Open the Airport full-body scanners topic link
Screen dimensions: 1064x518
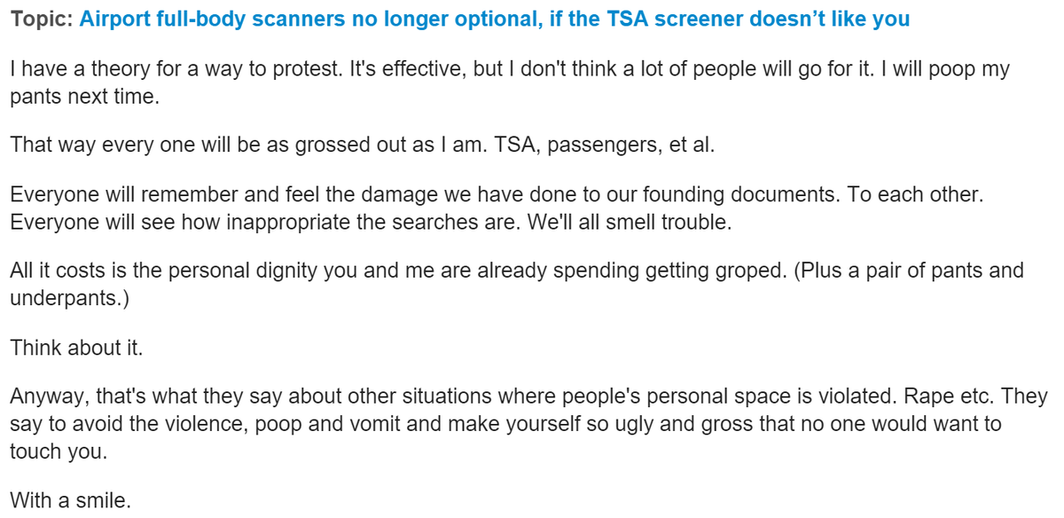(494, 19)
